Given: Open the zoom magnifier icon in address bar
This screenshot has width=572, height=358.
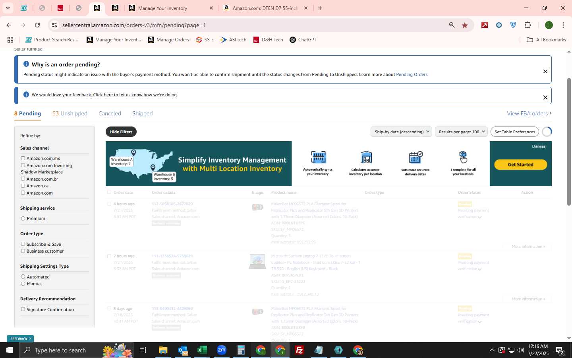Looking at the screenshot, I should point(452,25).
